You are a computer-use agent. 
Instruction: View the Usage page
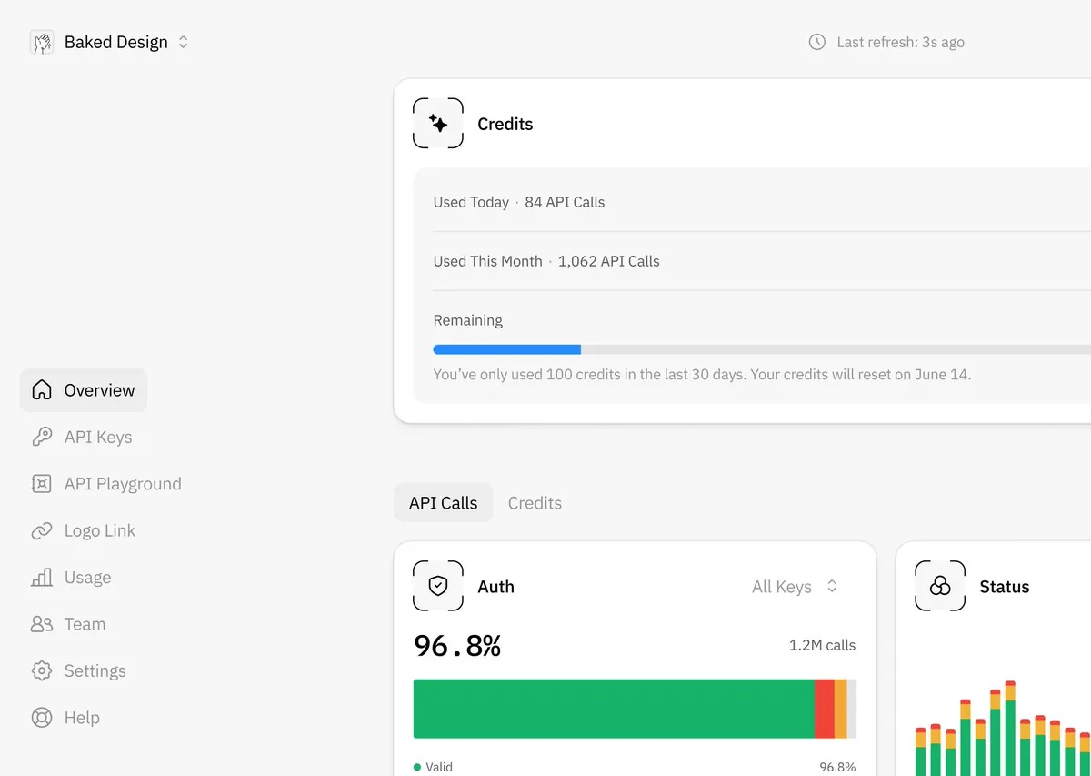coord(73,578)
